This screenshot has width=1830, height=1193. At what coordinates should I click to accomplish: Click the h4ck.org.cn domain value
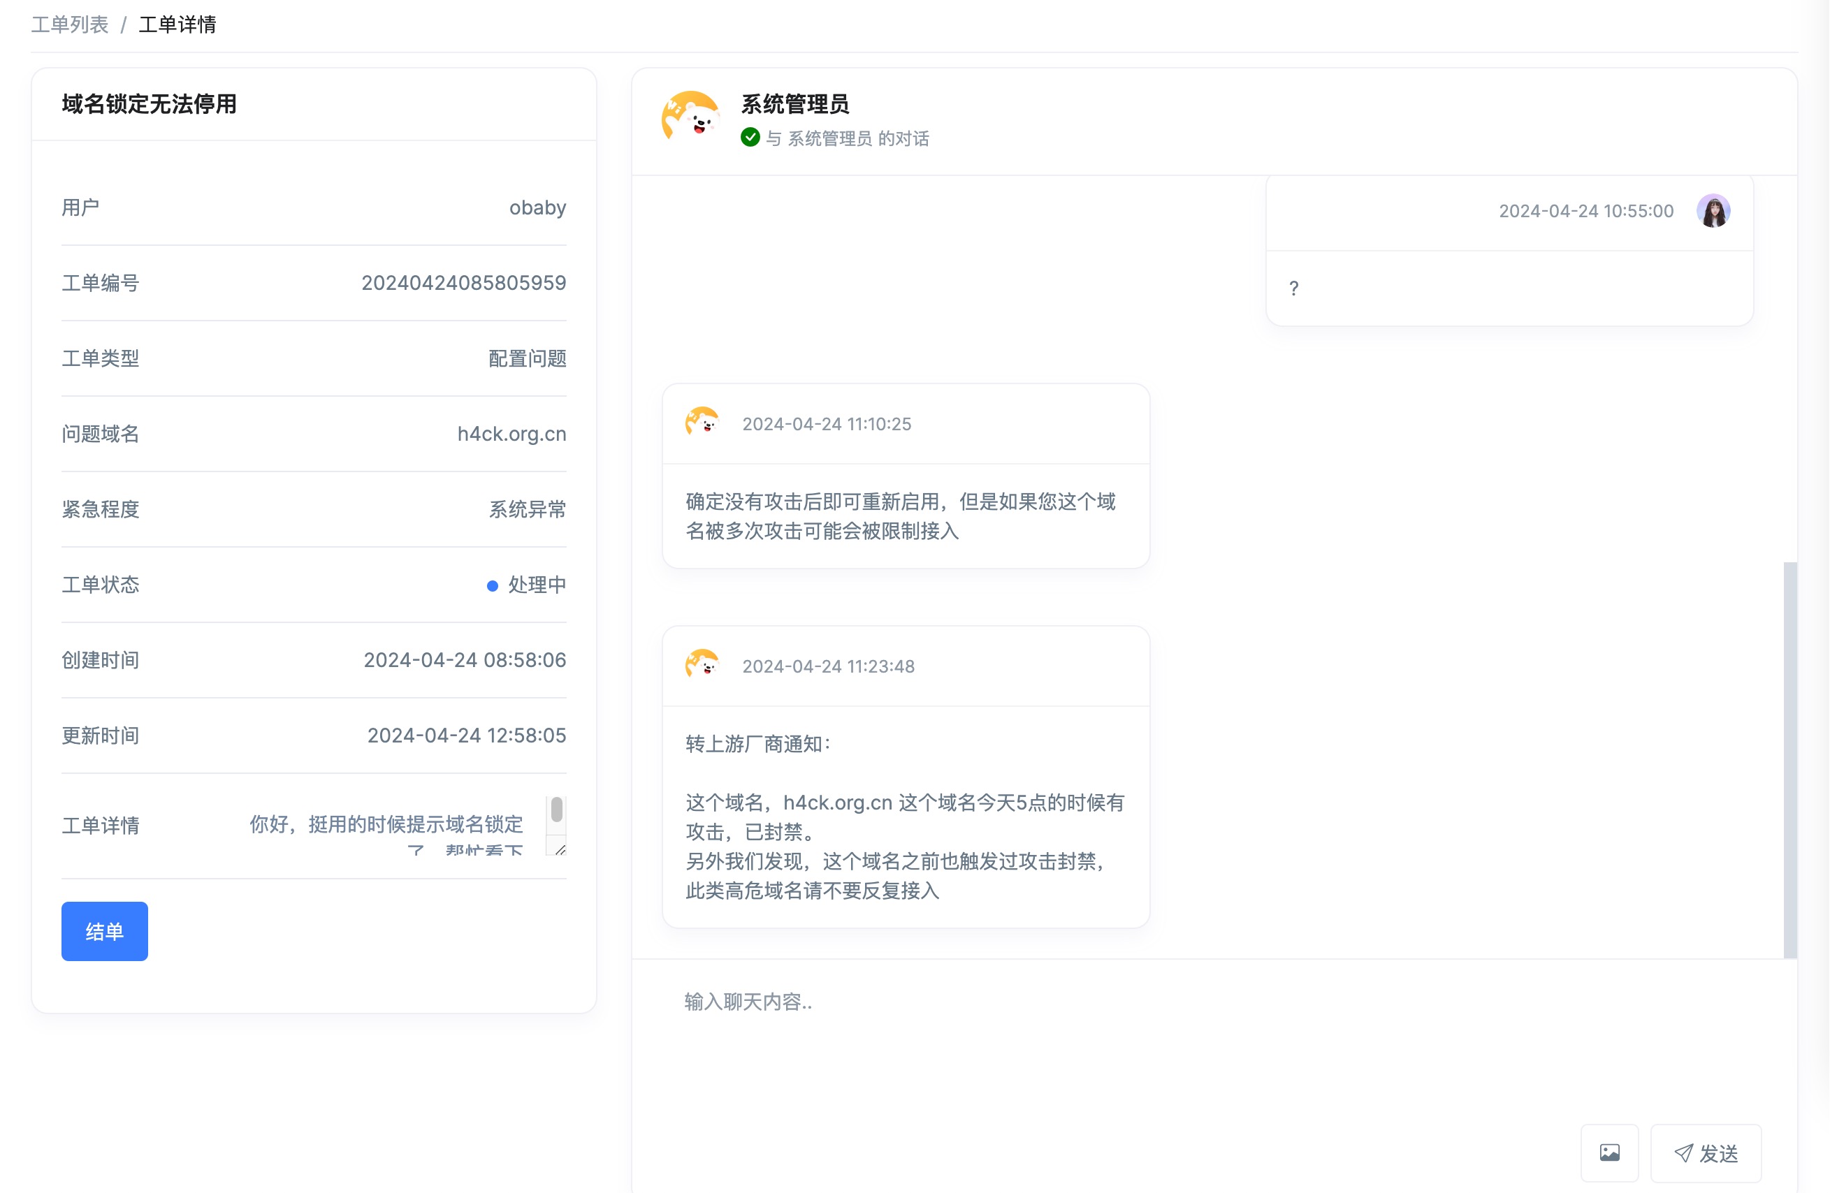[x=511, y=434]
